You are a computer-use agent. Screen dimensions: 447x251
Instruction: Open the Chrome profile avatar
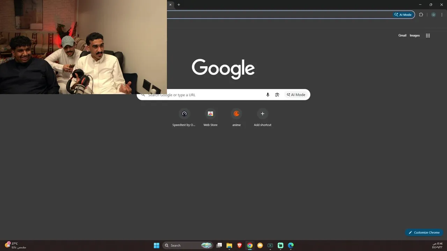pyautogui.click(x=433, y=15)
